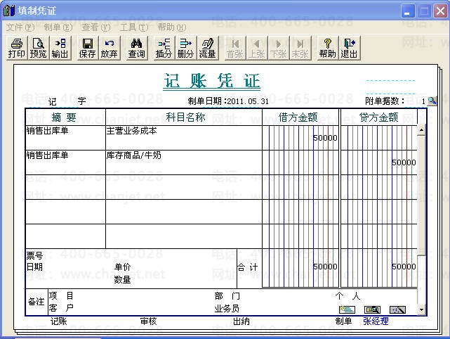This screenshot has width=450, height=339.
Task: Discard changes with 放弃 icon
Action: tap(109, 48)
